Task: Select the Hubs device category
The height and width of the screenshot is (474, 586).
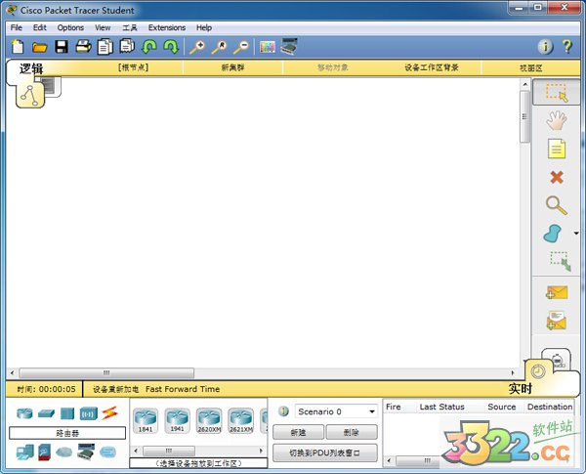Action: 67,413
